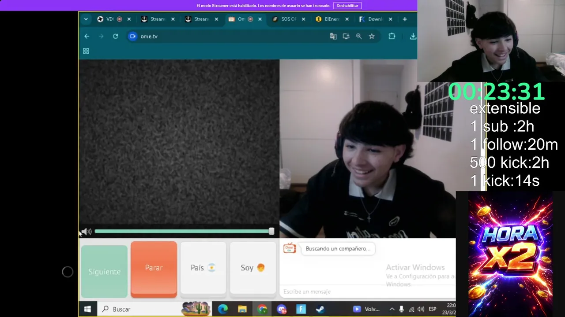Open the tab search dropdown arrow
565x317 pixels.
pyautogui.click(x=86, y=19)
